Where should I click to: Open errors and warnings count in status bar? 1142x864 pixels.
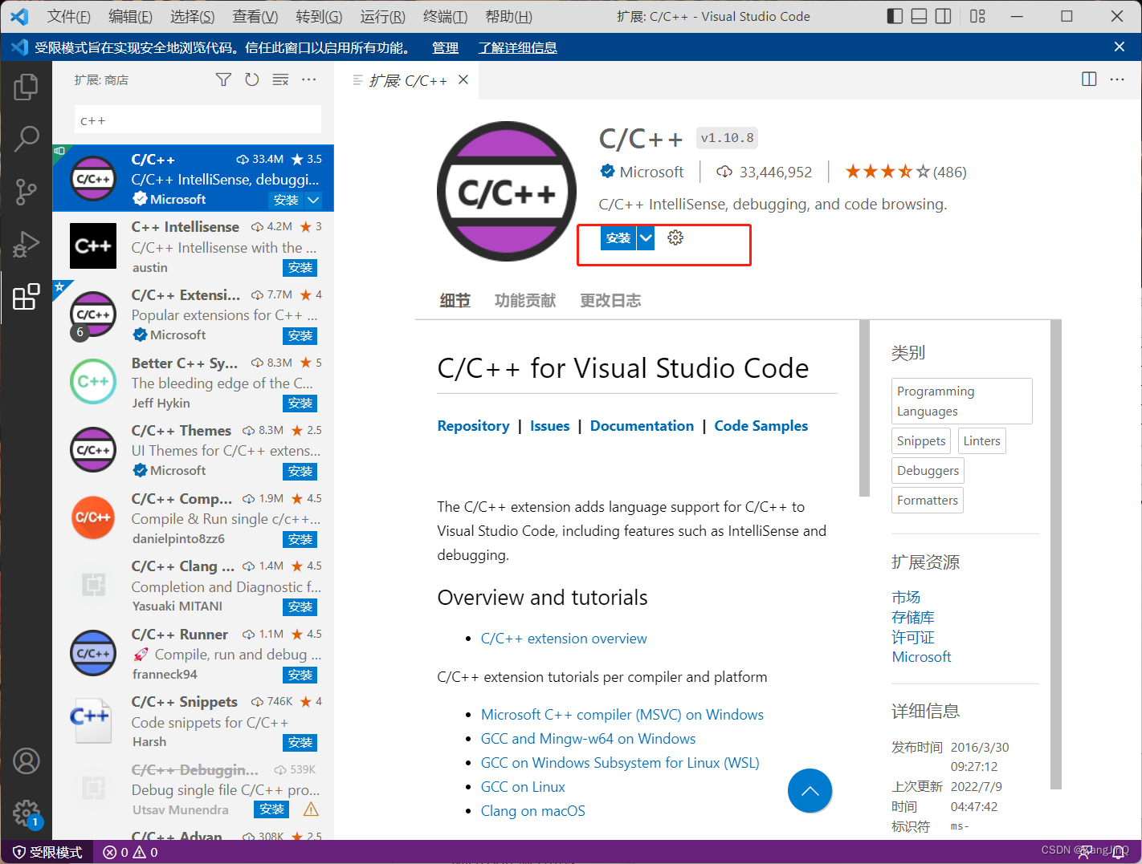(x=130, y=852)
